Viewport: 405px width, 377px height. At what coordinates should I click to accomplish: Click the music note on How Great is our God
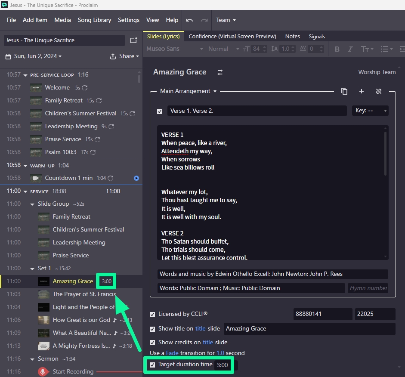114,320
